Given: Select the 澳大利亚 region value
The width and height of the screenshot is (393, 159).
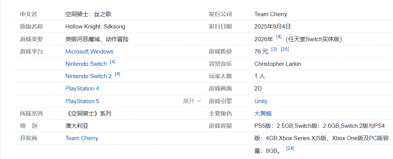Looking at the screenshot, I should point(77,126).
